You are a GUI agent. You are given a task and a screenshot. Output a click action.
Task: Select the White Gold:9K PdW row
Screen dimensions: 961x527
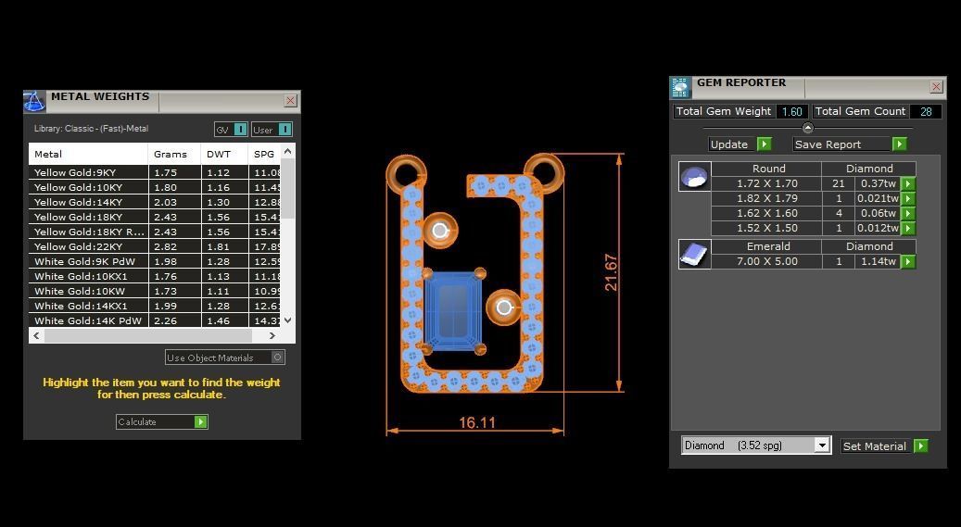[x=155, y=262]
